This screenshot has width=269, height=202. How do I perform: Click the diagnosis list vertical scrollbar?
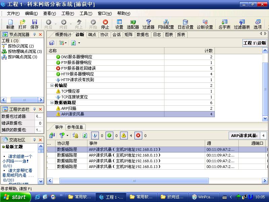coord(265,84)
